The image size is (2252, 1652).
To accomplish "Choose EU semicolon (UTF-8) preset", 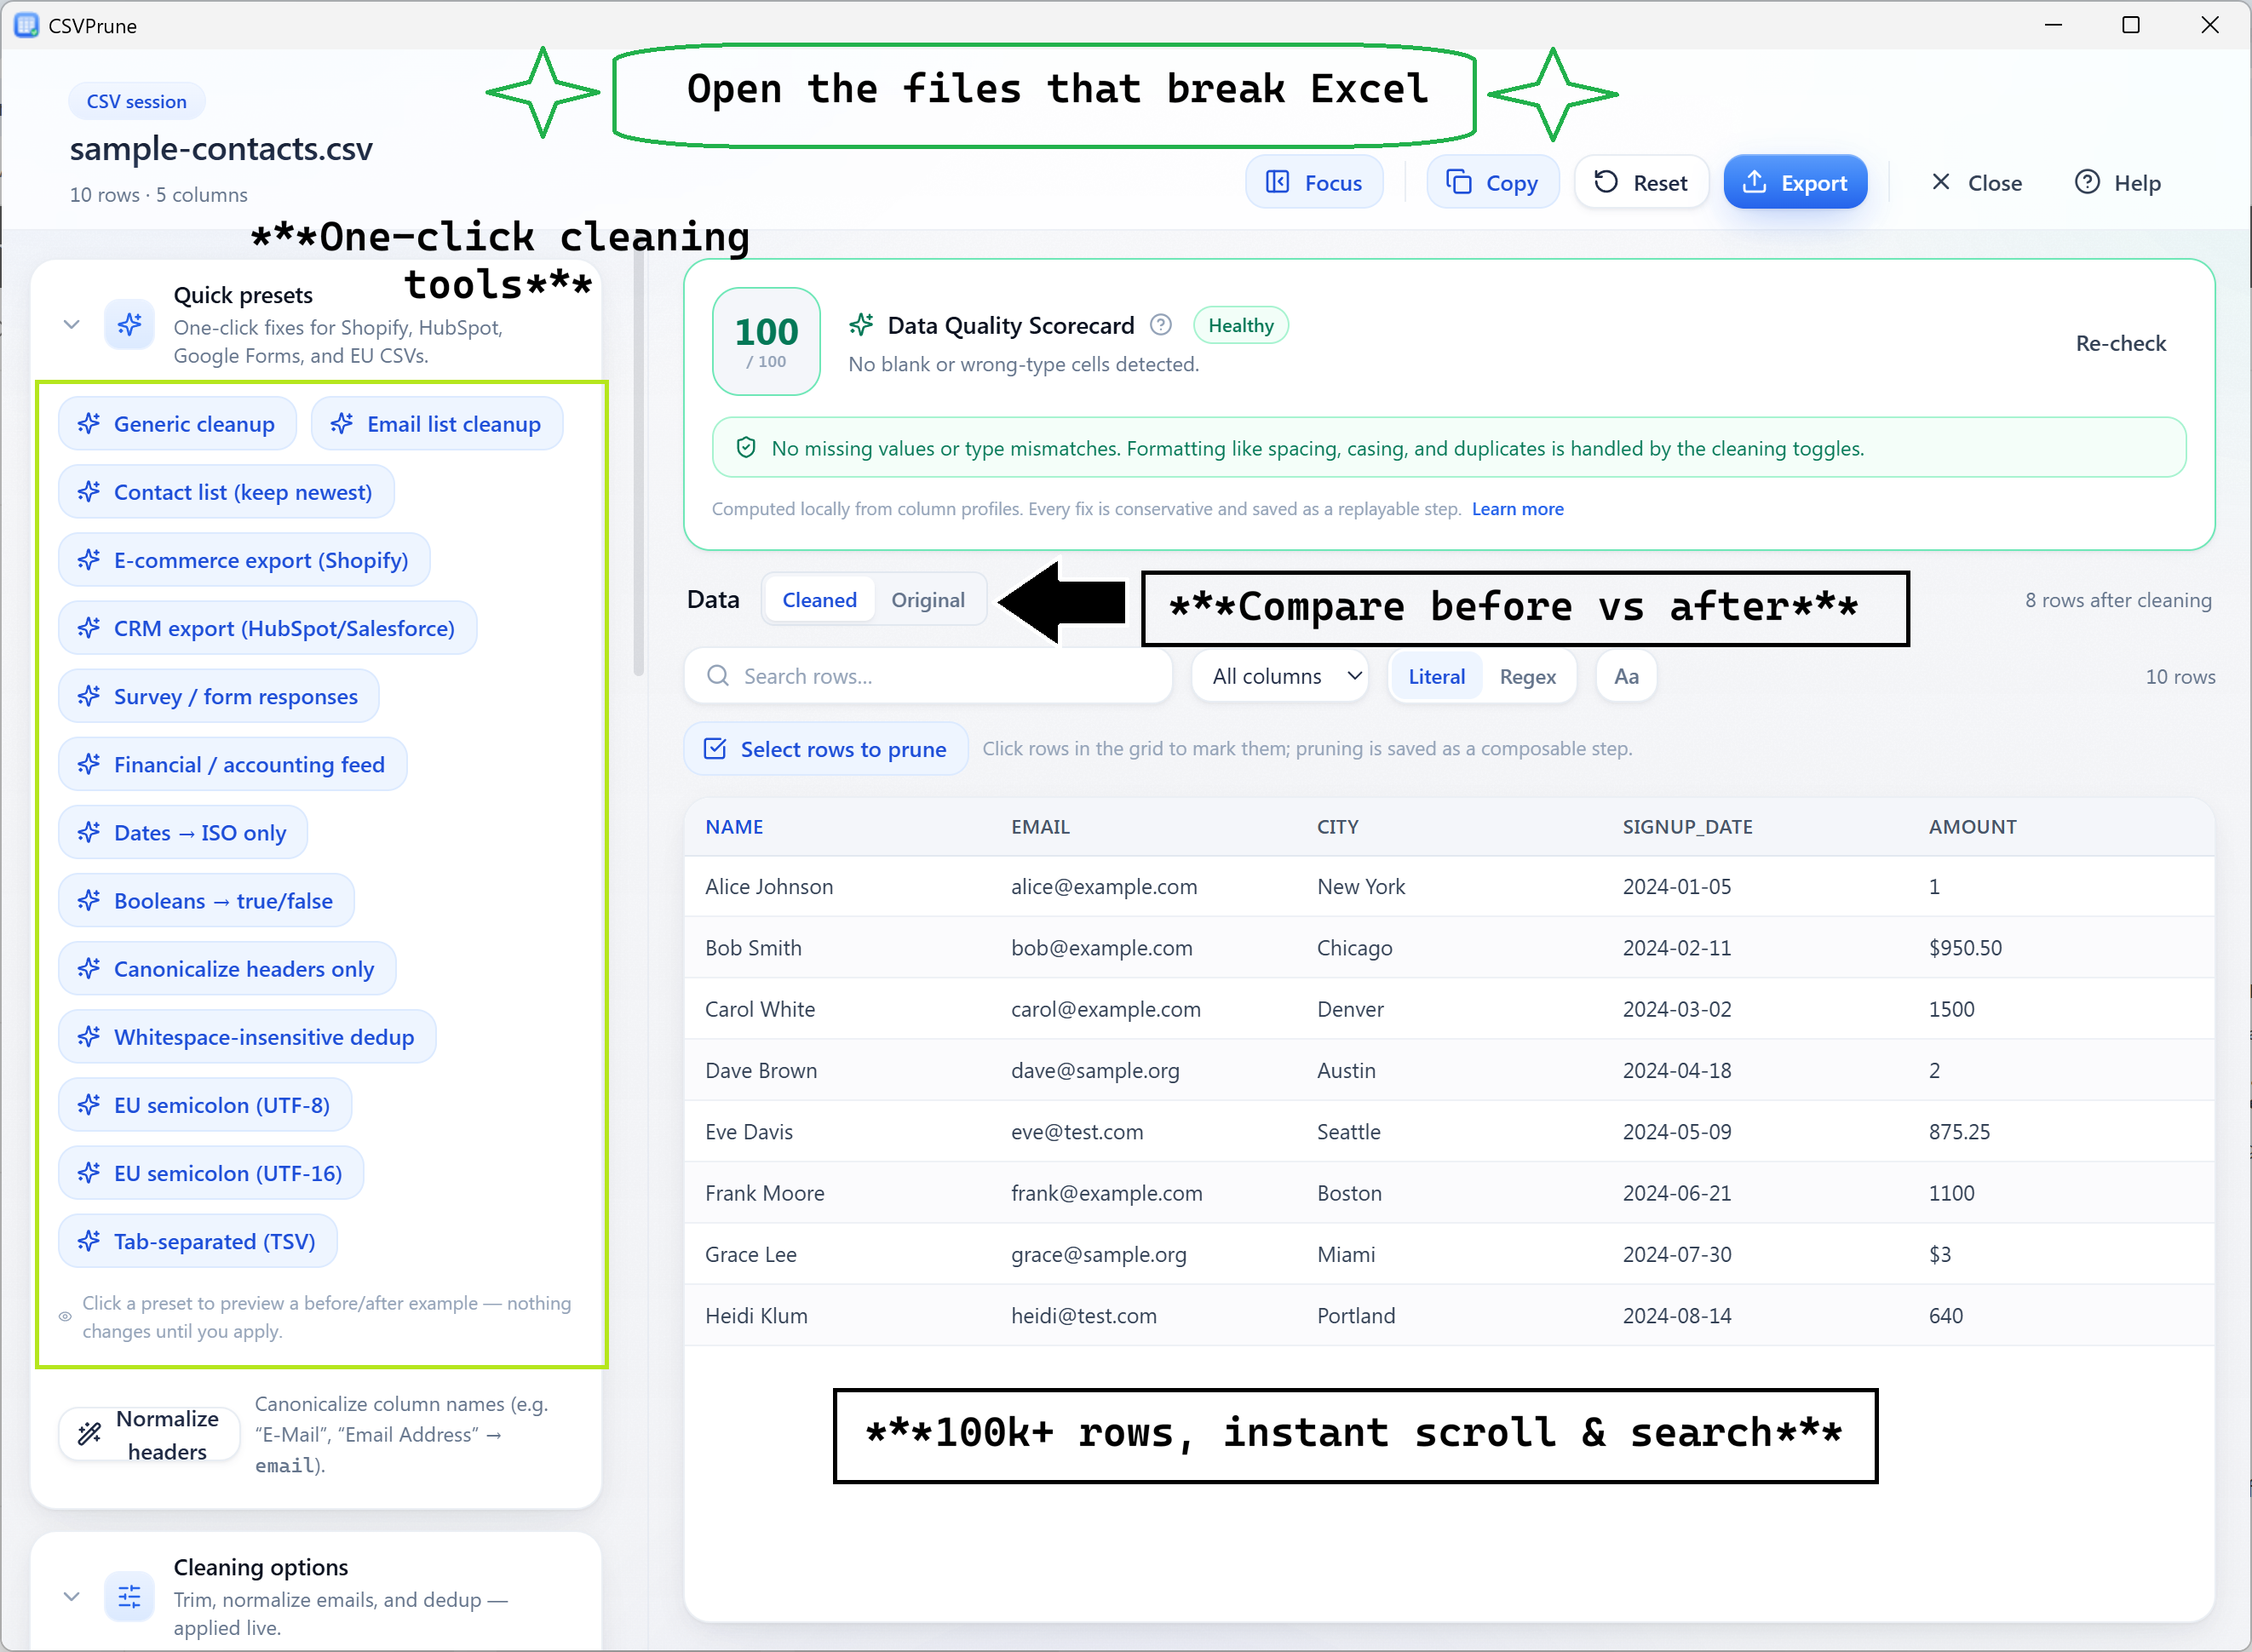I will point(205,1104).
